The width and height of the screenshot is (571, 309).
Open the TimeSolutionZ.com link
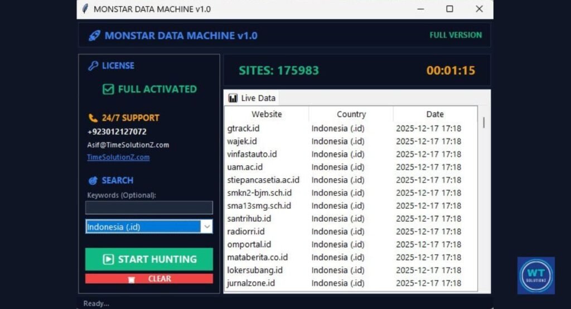pyautogui.click(x=118, y=157)
